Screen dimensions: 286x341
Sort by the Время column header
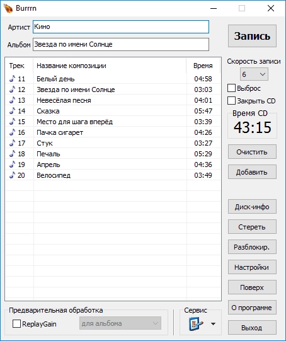(x=203, y=66)
